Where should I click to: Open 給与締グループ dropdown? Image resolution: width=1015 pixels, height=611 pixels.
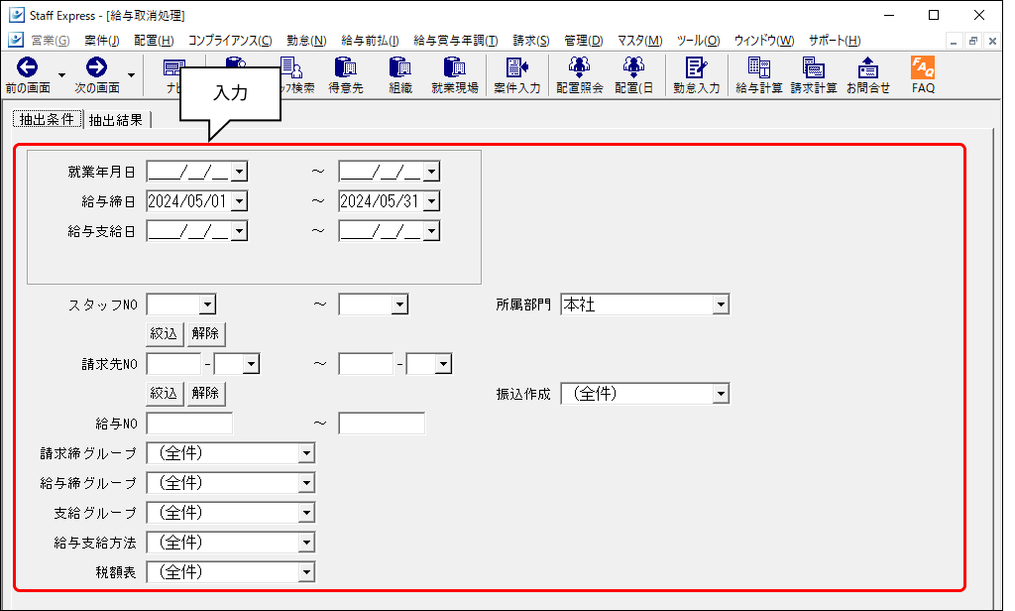307,483
